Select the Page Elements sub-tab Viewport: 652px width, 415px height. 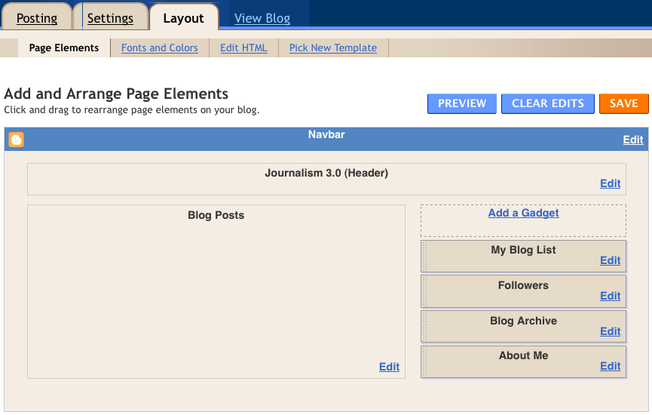point(64,48)
